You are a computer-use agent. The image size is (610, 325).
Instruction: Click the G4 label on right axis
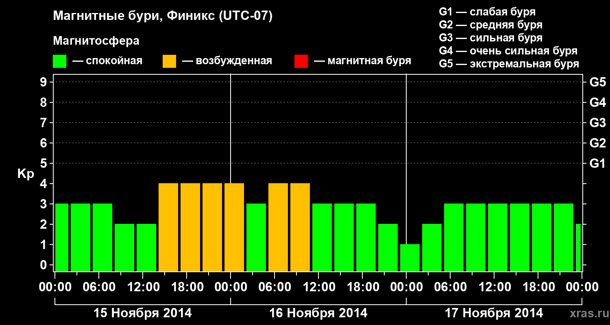click(x=598, y=102)
